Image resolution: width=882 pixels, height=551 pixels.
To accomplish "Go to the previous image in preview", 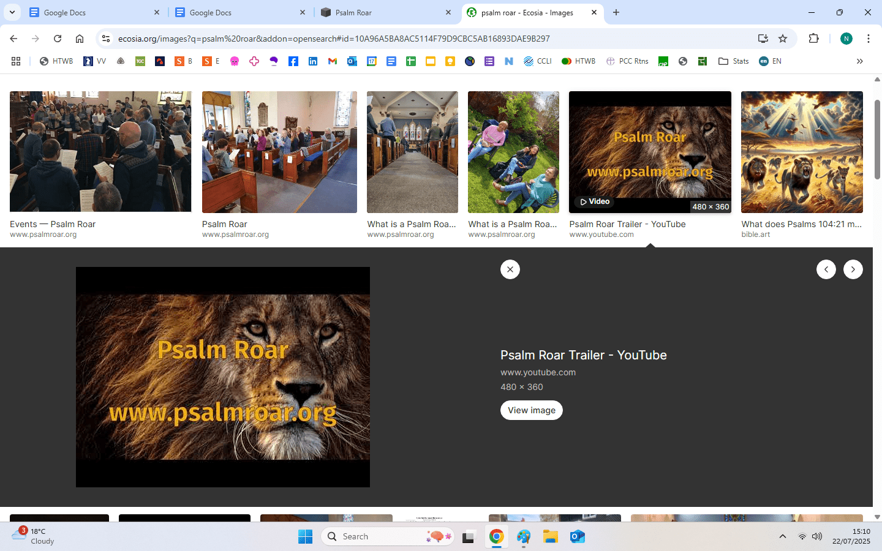I will click(x=826, y=269).
